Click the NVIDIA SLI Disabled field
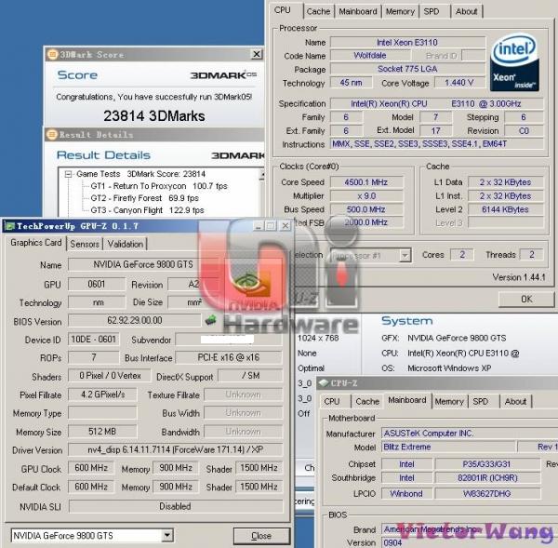558x548 pixels. coord(176,506)
